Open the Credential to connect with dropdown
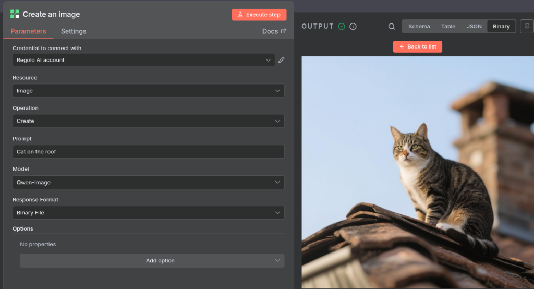Screen dimensions: 534x289 [x=143, y=60]
